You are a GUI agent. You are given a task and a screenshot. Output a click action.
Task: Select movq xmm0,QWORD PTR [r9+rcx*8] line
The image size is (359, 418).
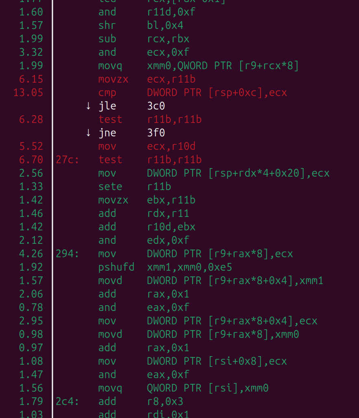pos(198,66)
